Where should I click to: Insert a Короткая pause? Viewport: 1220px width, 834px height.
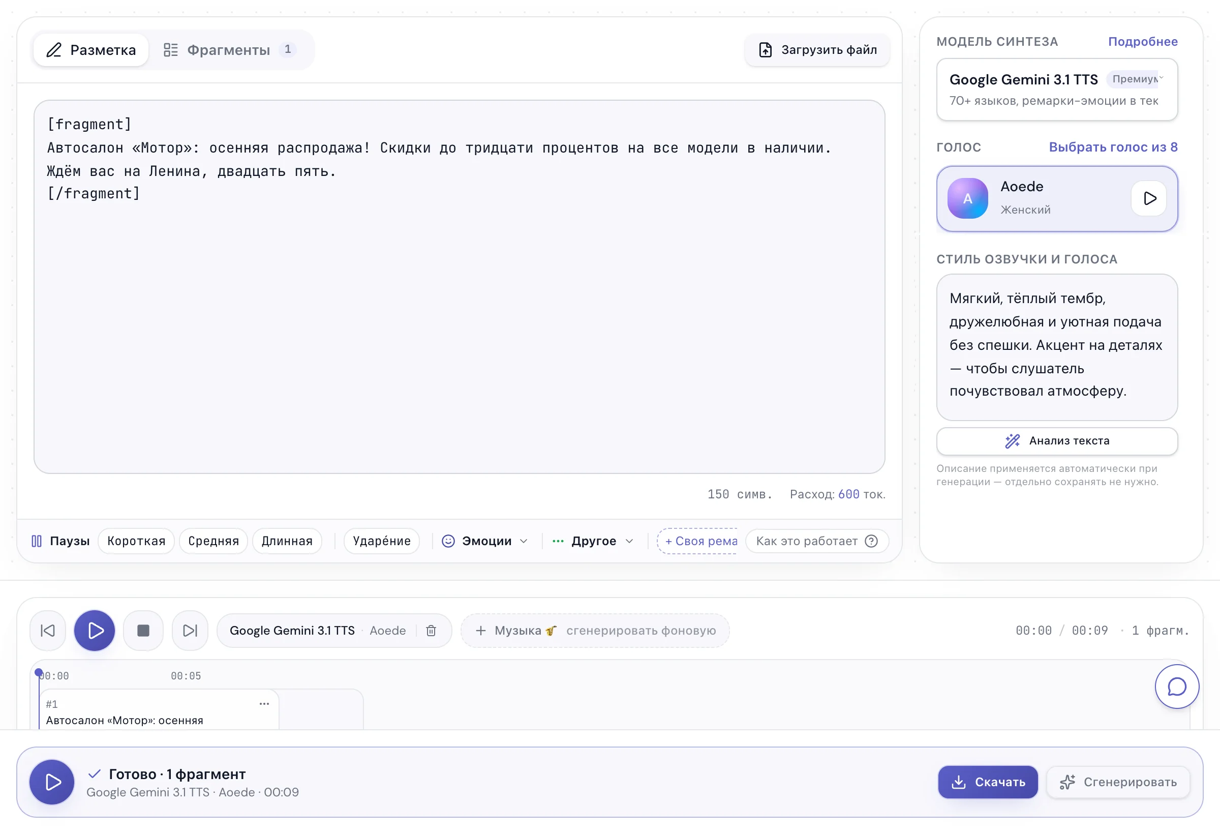[137, 541]
